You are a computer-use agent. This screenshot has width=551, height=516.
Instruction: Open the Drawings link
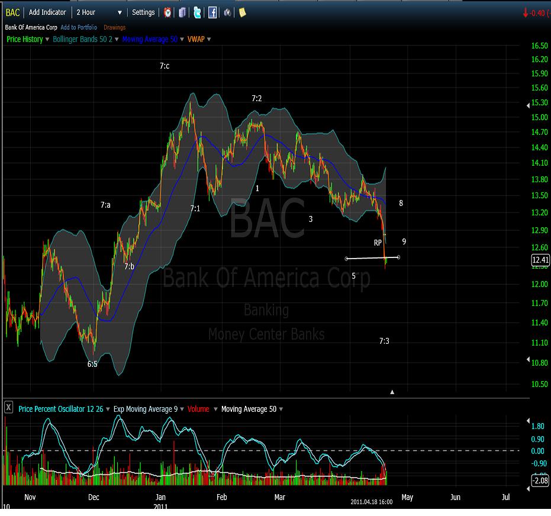tap(115, 27)
